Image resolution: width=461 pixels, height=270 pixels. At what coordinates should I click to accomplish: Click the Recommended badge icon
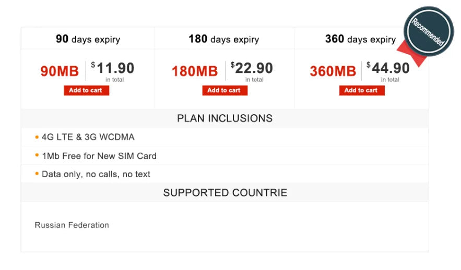point(429,32)
